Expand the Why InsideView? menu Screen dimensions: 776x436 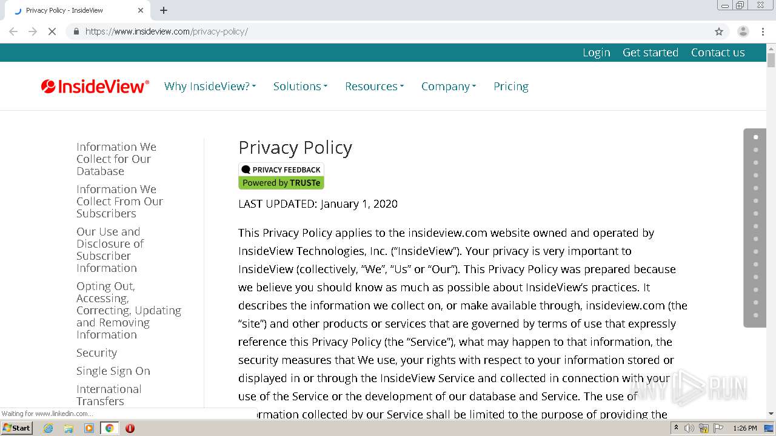210,87
